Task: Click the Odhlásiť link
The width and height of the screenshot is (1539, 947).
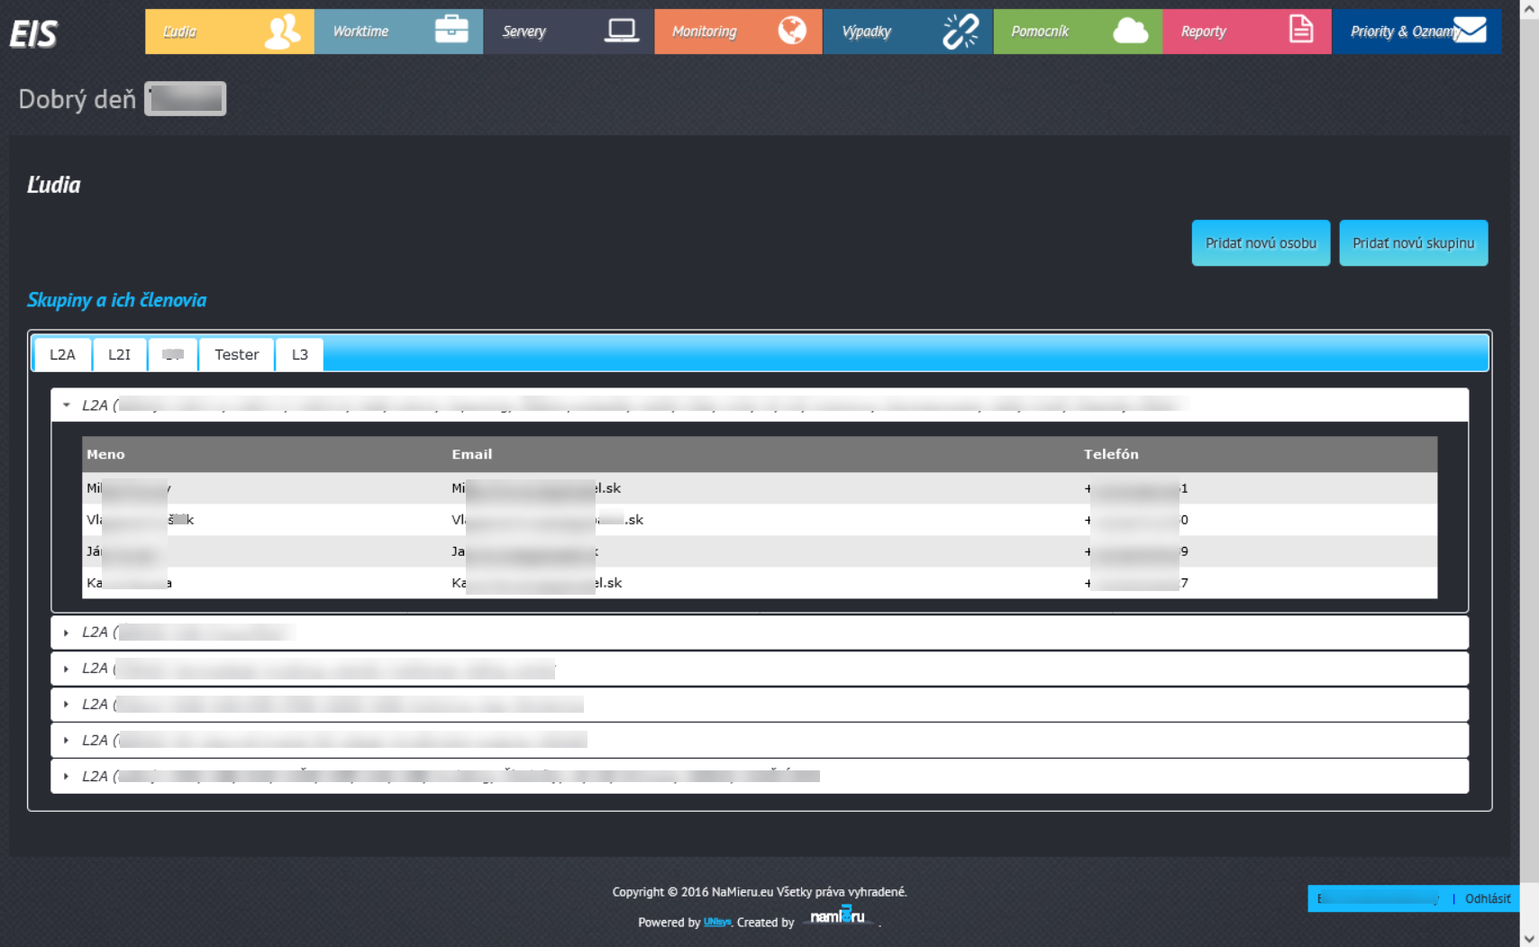Action: coord(1488,898)
